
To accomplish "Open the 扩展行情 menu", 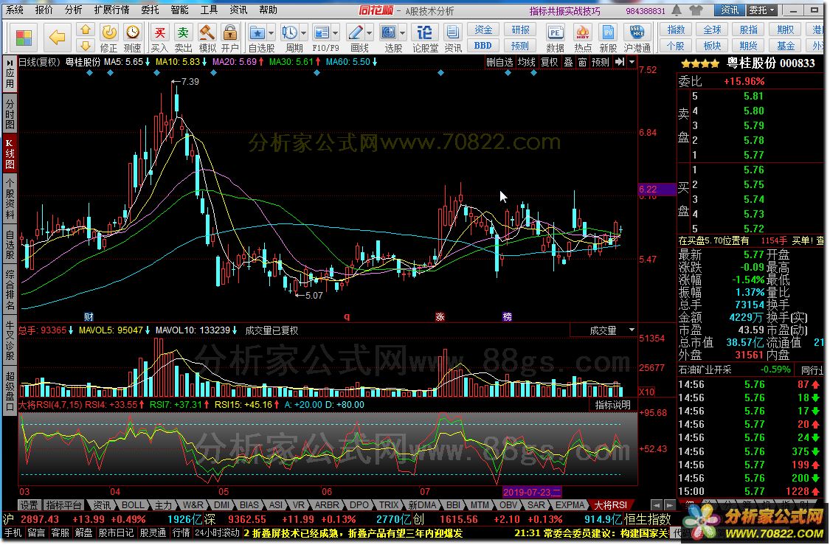I will tap(111, 10).
